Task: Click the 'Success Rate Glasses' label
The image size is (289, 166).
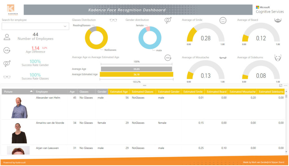Action: (35, 78)
